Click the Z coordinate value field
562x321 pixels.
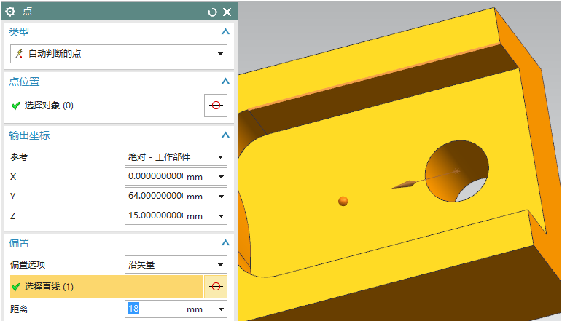pos(155,216)
